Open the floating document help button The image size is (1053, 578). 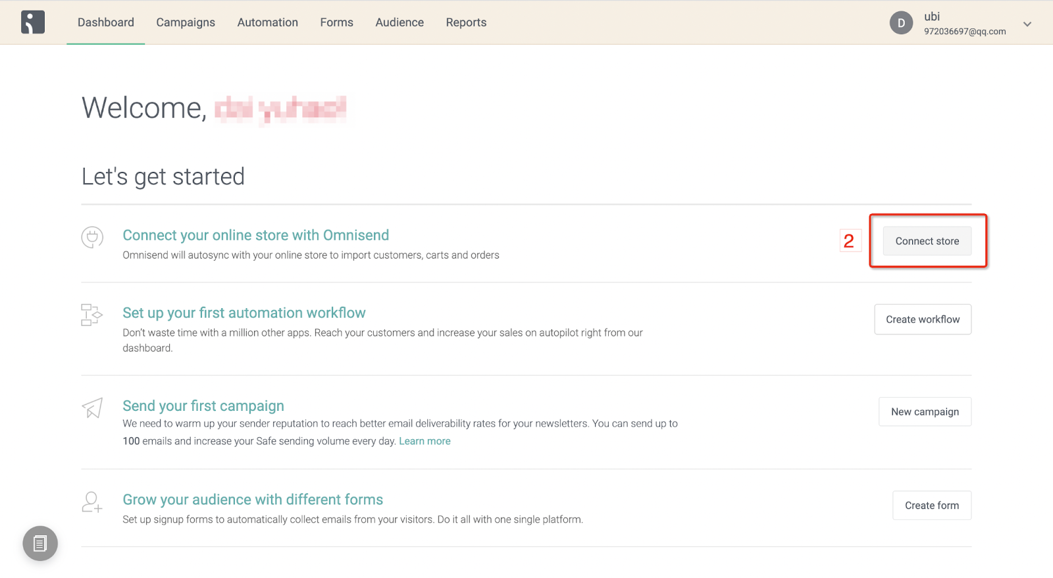[40, 544]
